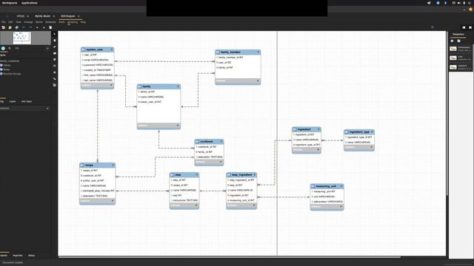Select the ingredient table title bar

(306, 129)
